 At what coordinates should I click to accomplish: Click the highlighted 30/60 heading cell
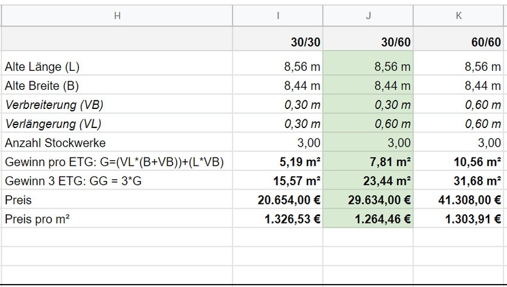(x=368, y=39)
